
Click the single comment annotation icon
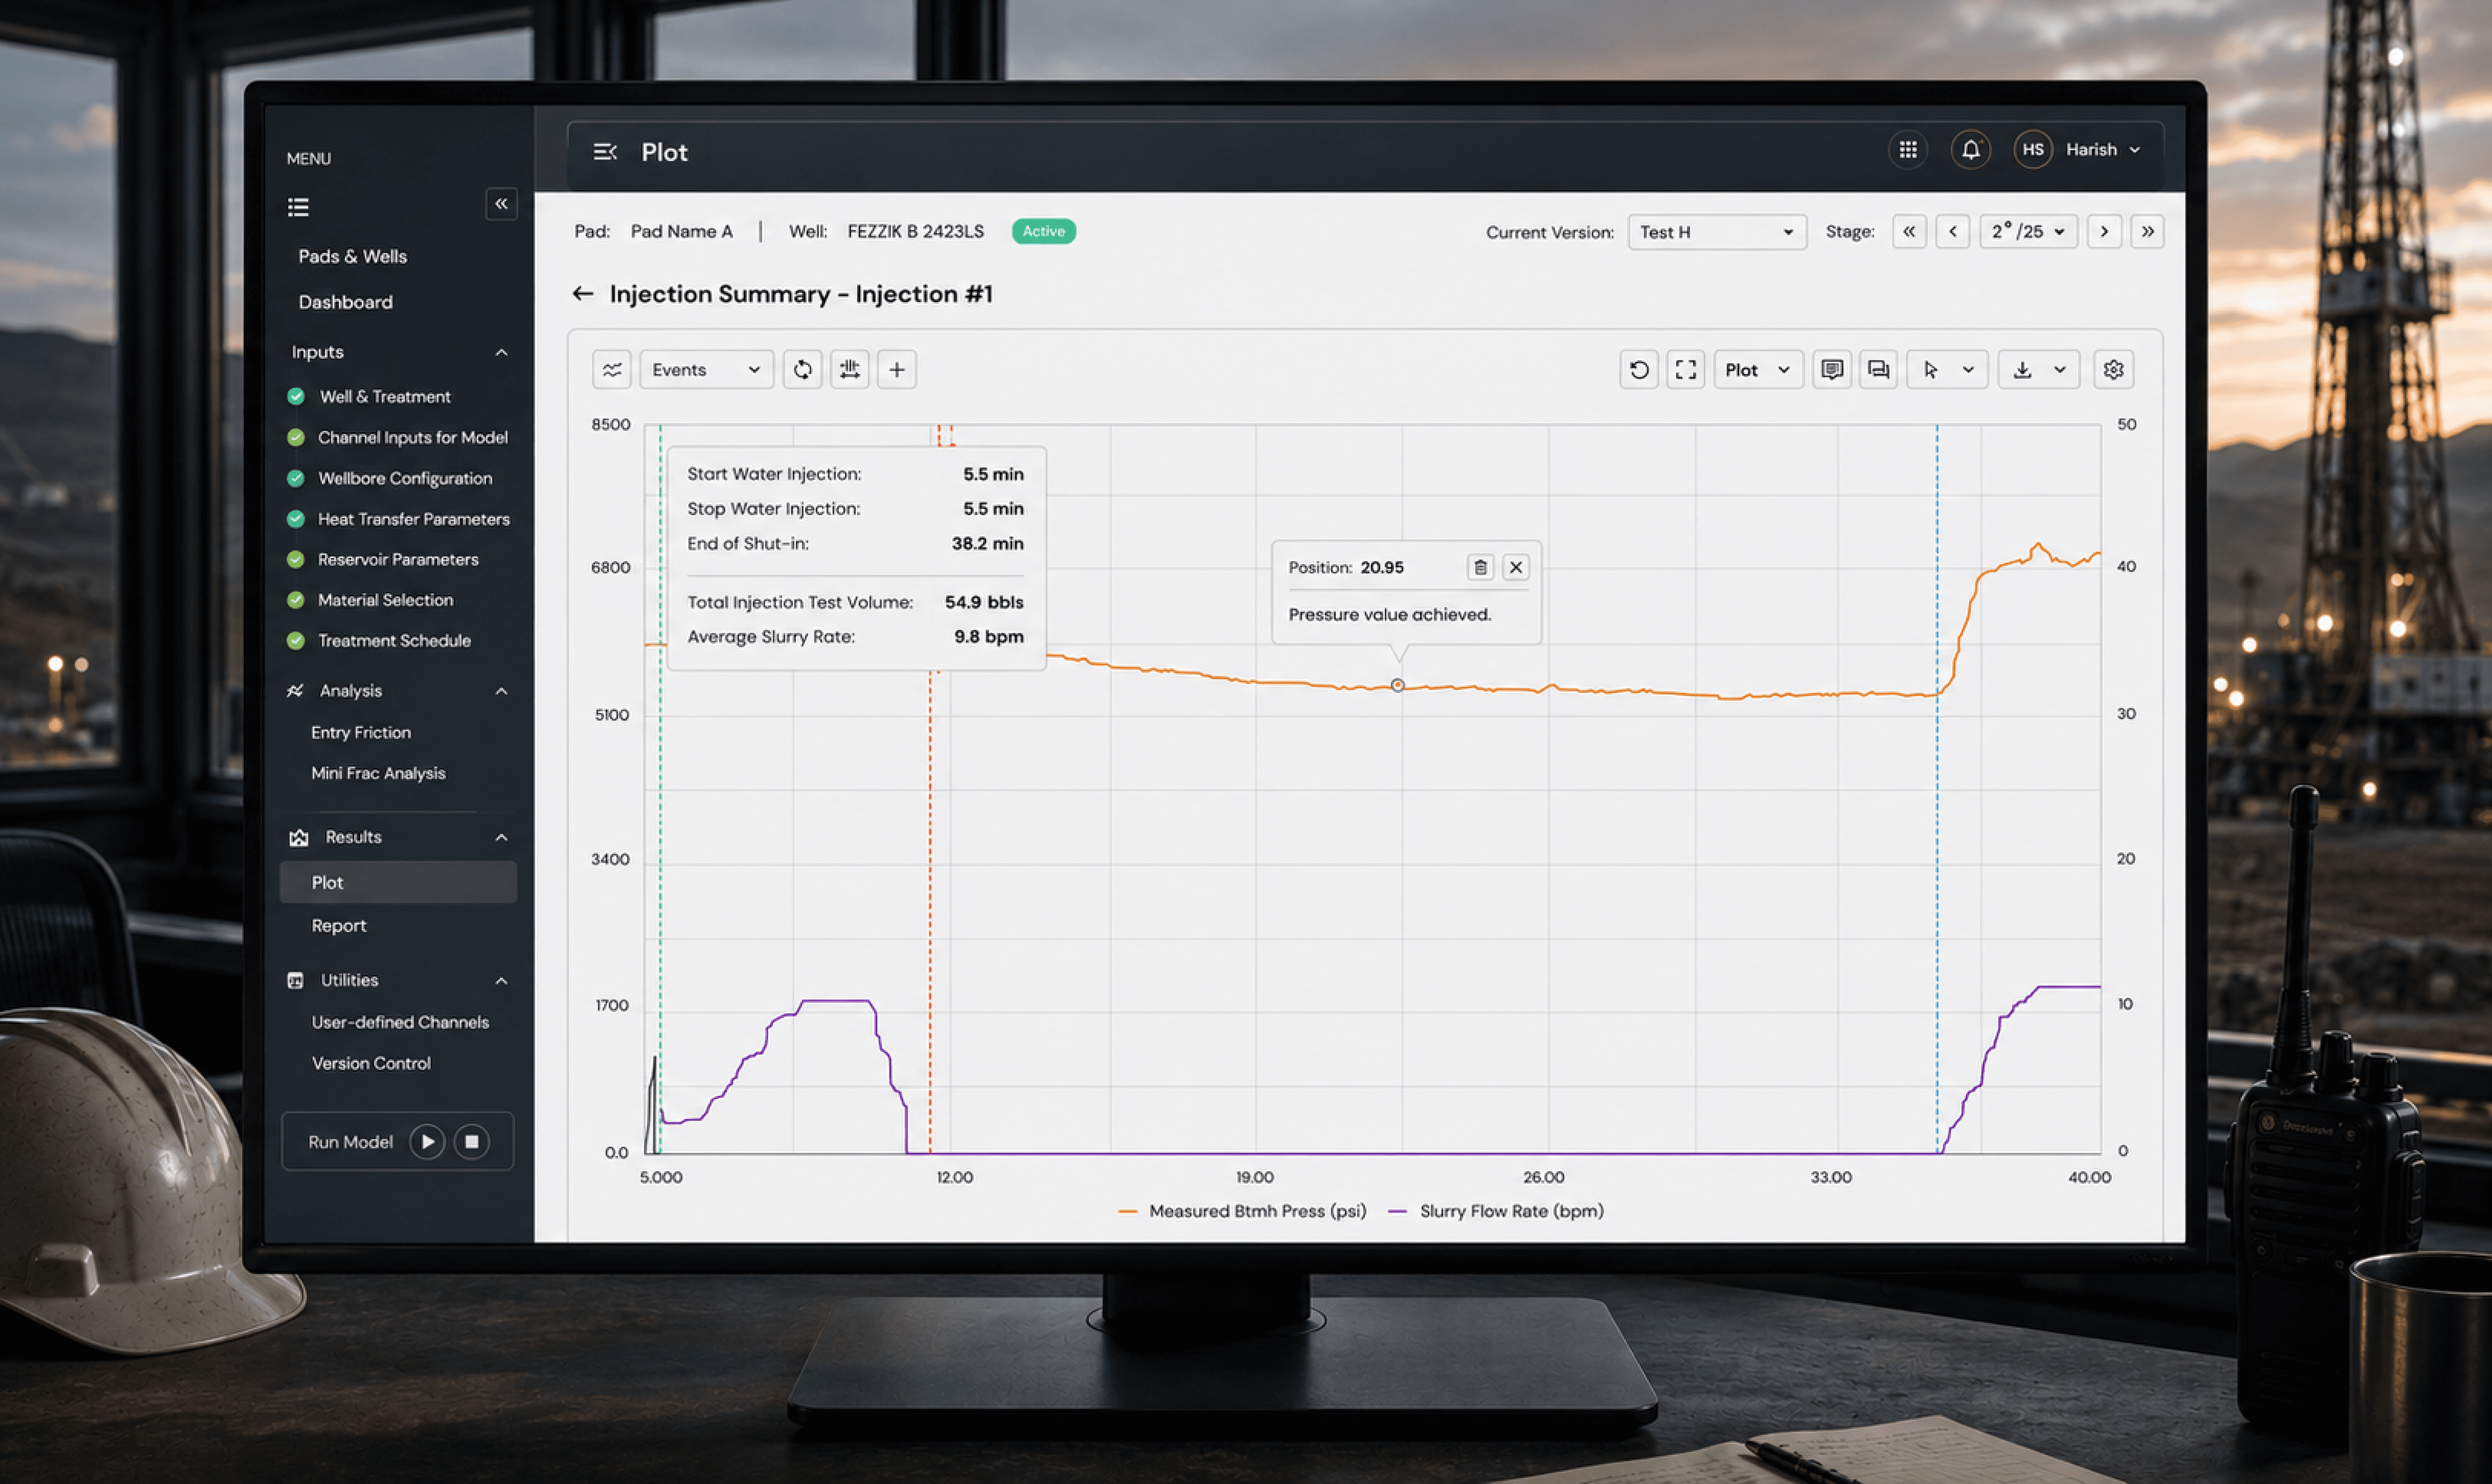tap(1832, 370)
